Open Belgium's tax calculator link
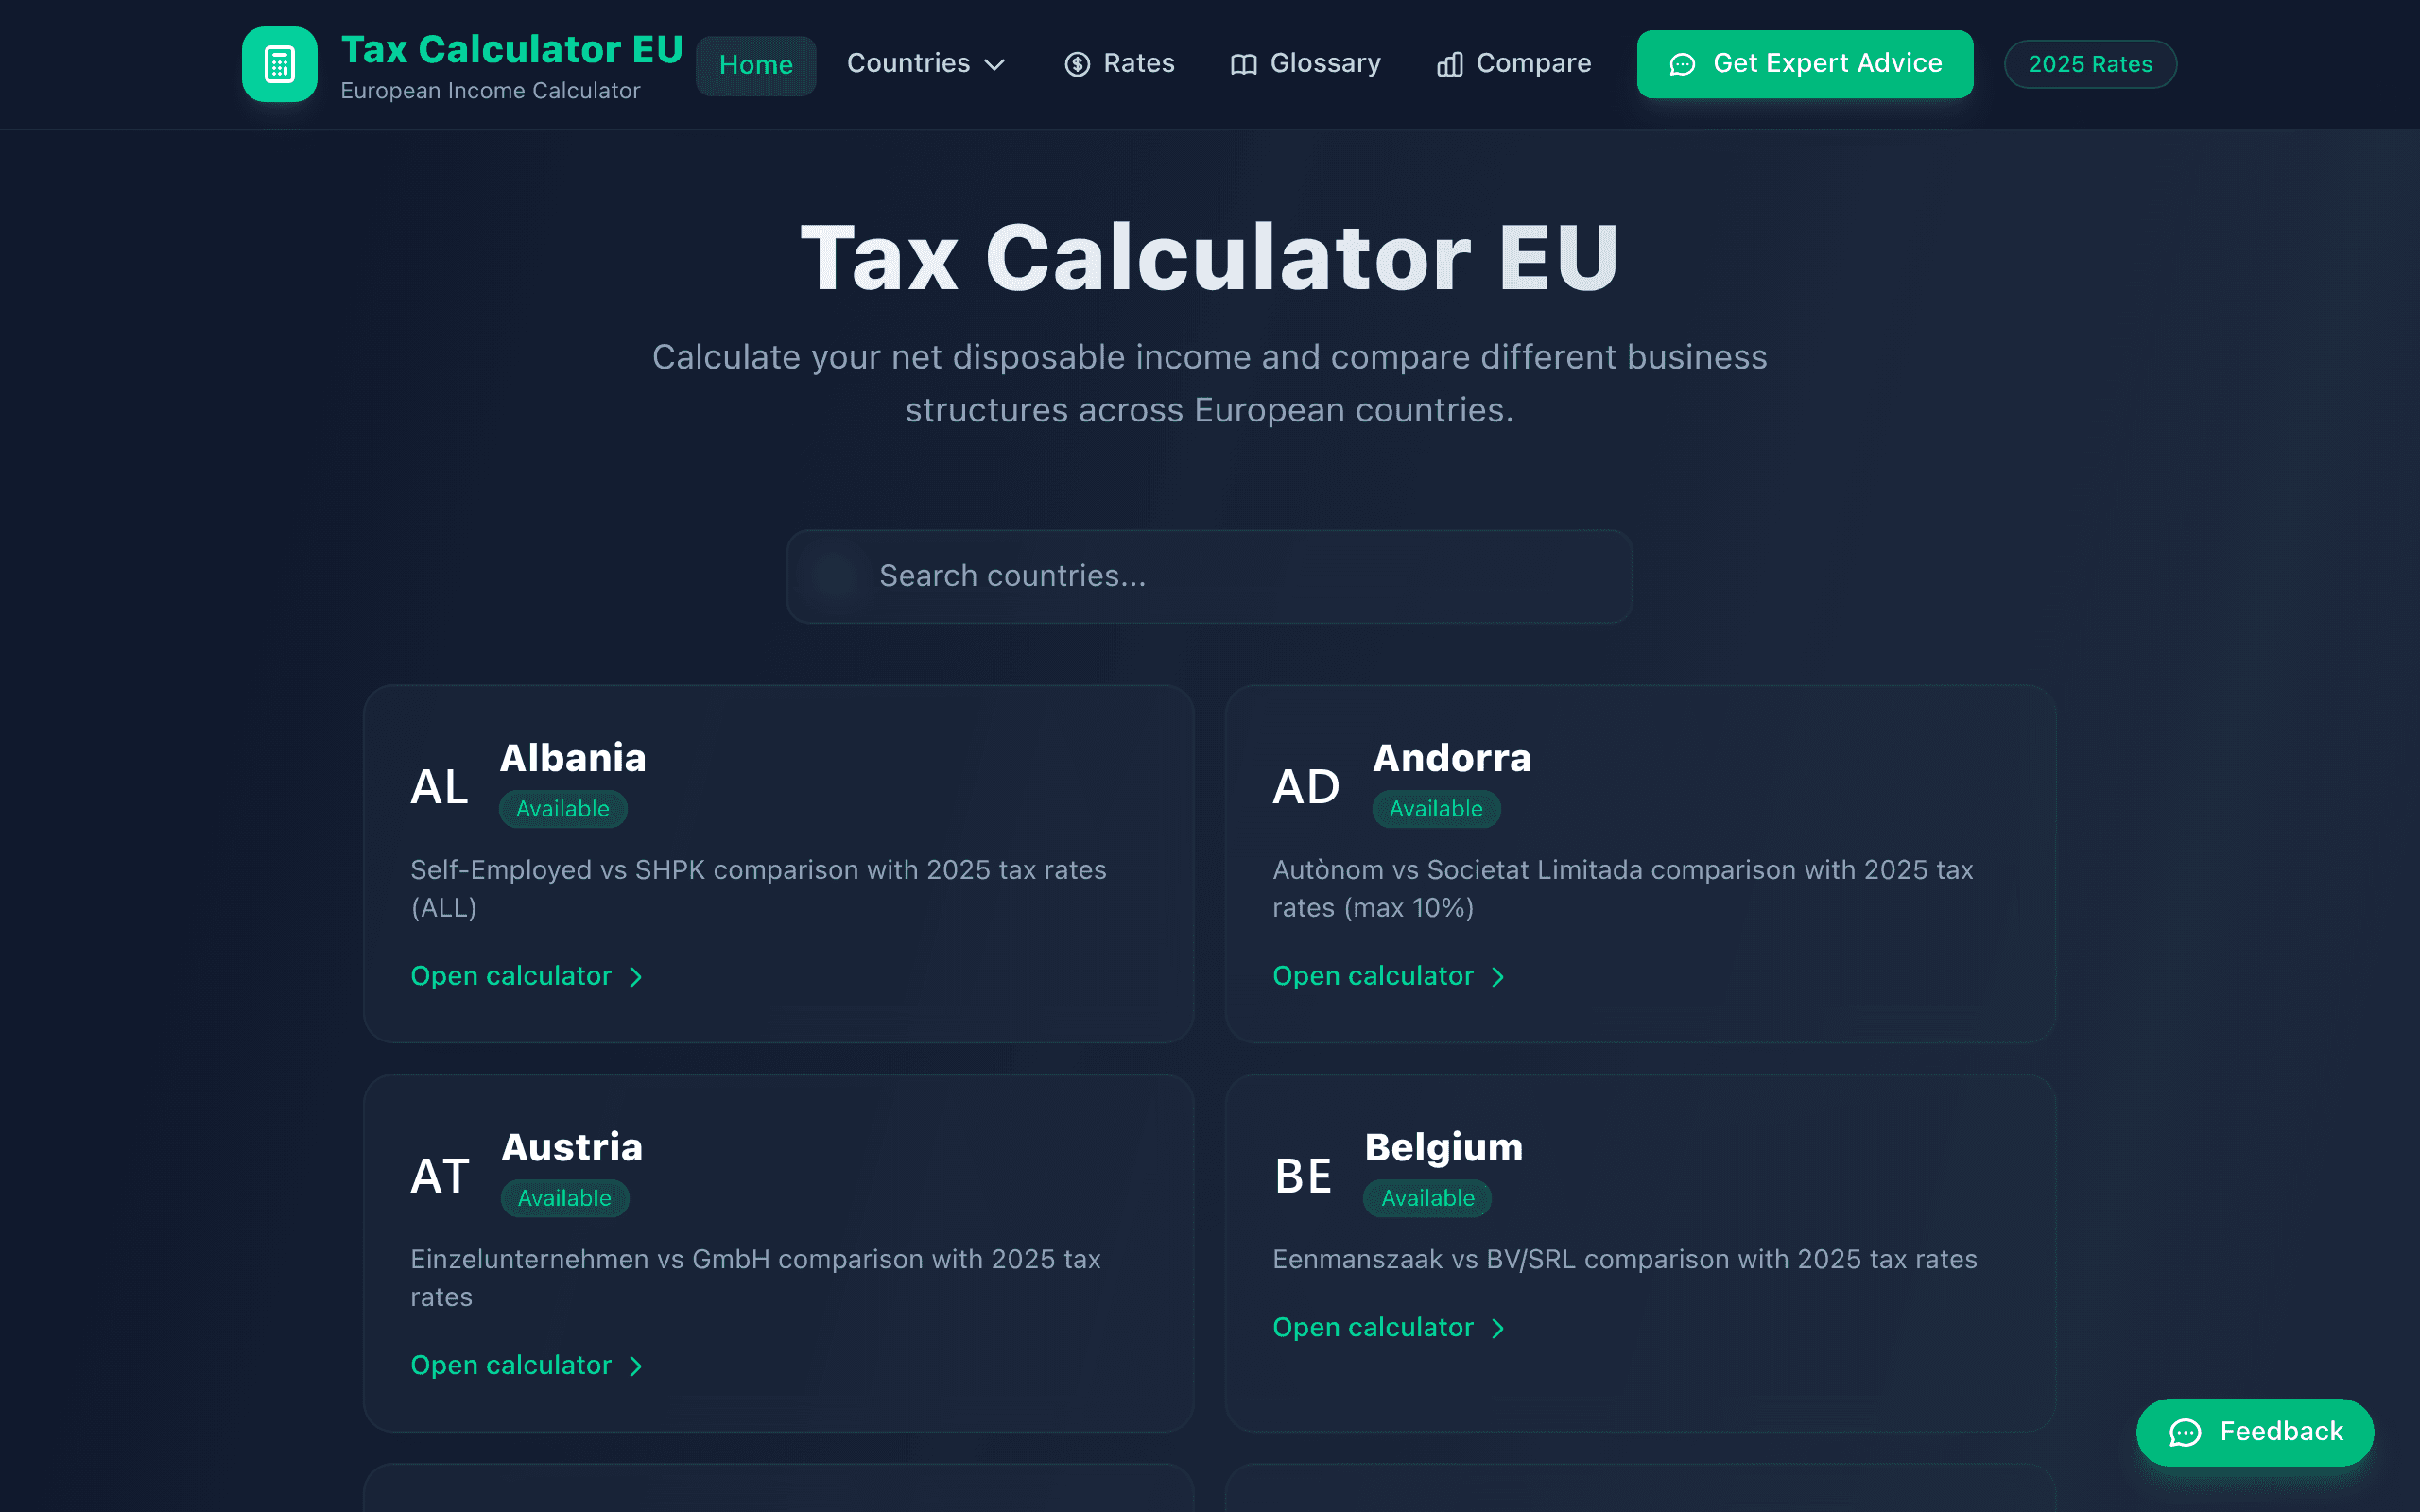Screen dimensions: 2420x1512 click(x=1372, y=1327)
